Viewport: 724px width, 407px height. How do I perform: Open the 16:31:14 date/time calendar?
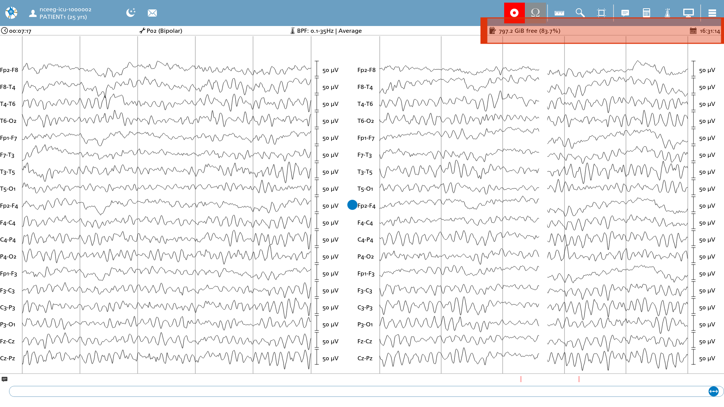pyautogui.click(x=705, y=31)
